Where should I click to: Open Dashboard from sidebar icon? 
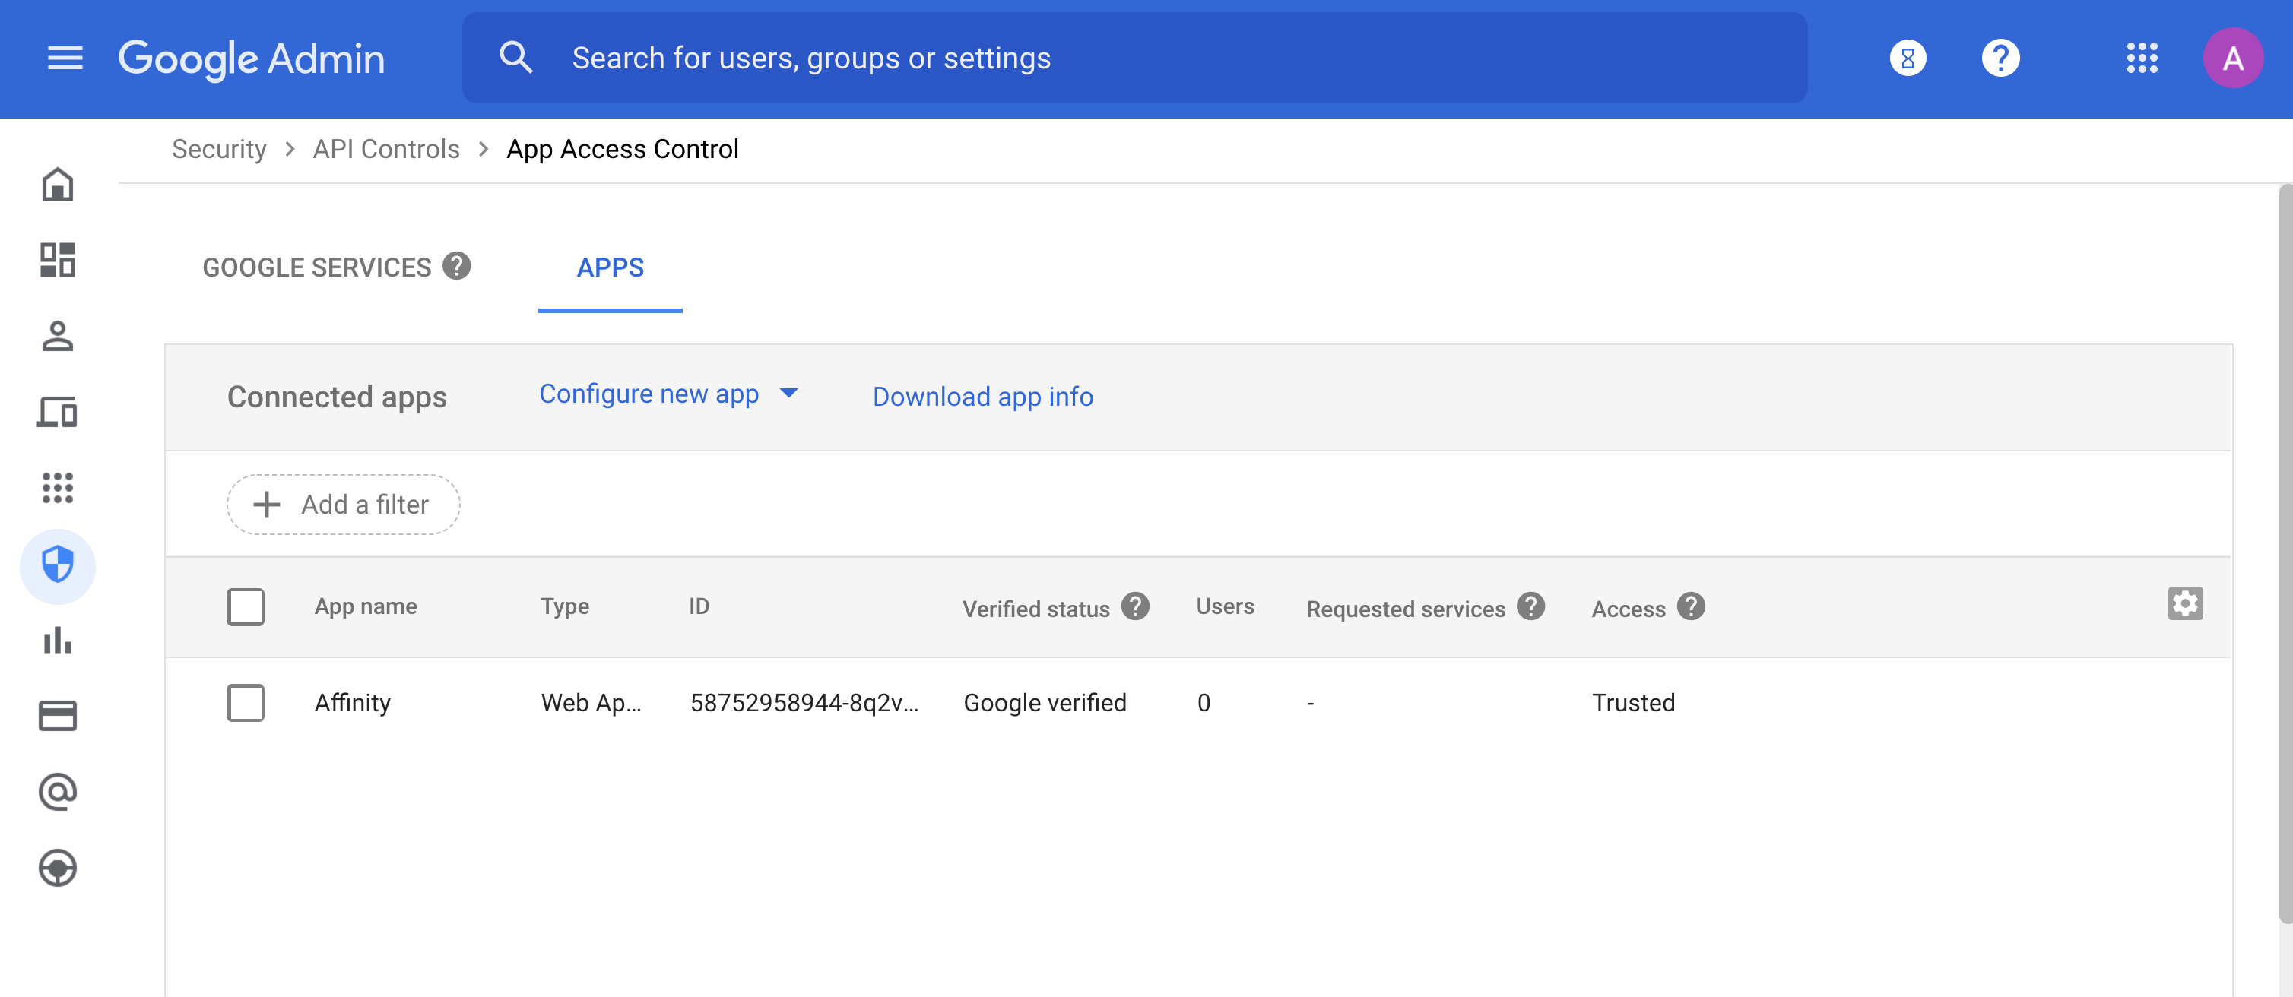tap(58, 261)
